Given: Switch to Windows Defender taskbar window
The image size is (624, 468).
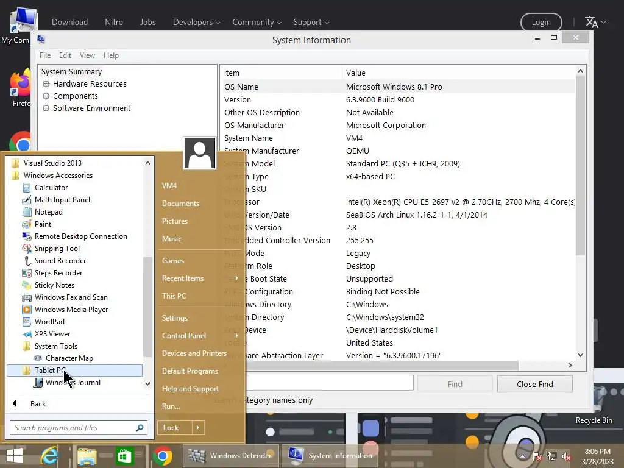Looking at the screenshot, I should click(x=231, y=456).
